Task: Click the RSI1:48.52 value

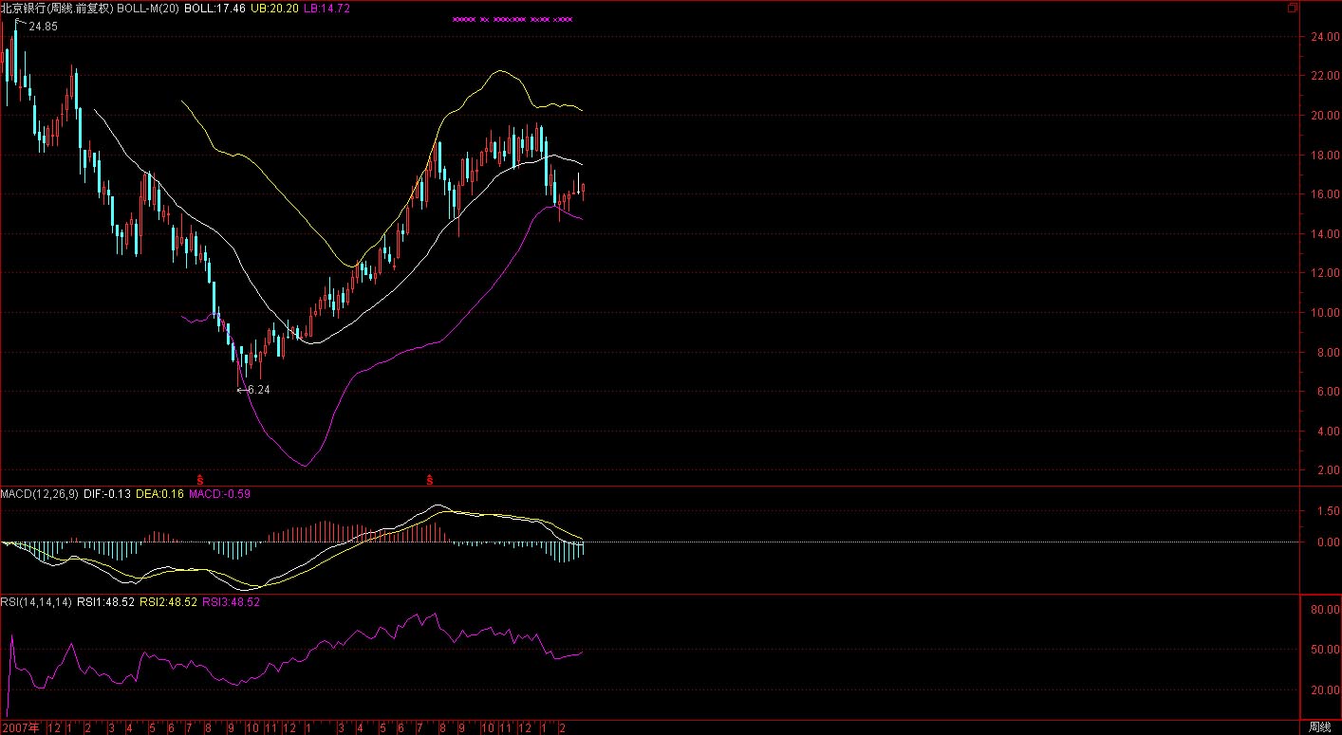Action: [x=106, y=601]
